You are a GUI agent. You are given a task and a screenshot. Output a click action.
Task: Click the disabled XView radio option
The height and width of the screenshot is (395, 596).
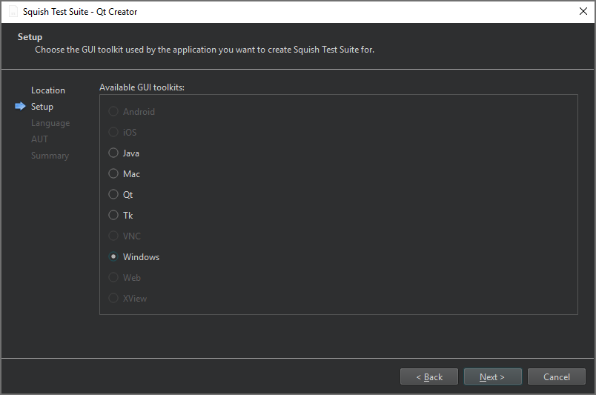113,299
